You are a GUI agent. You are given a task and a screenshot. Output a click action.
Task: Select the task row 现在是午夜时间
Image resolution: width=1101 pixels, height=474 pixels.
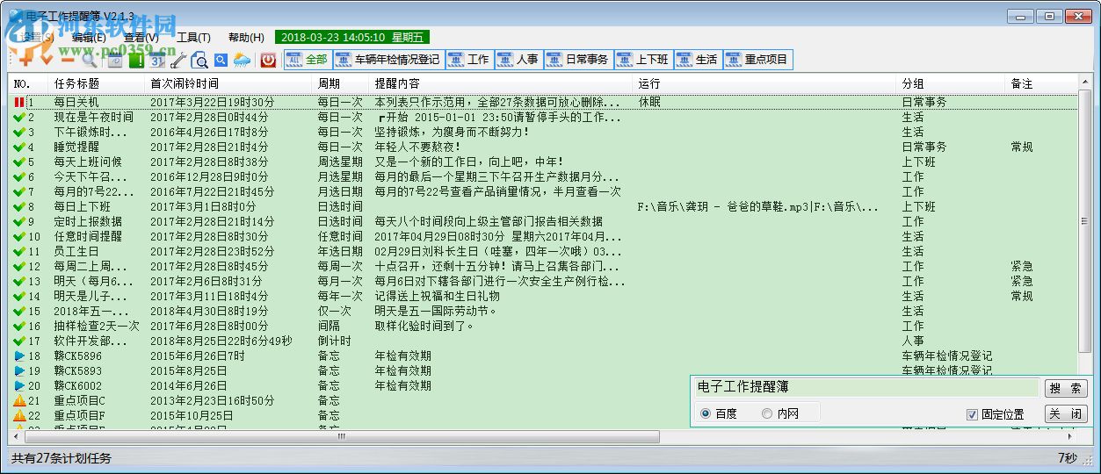click(x=544, y=117)
